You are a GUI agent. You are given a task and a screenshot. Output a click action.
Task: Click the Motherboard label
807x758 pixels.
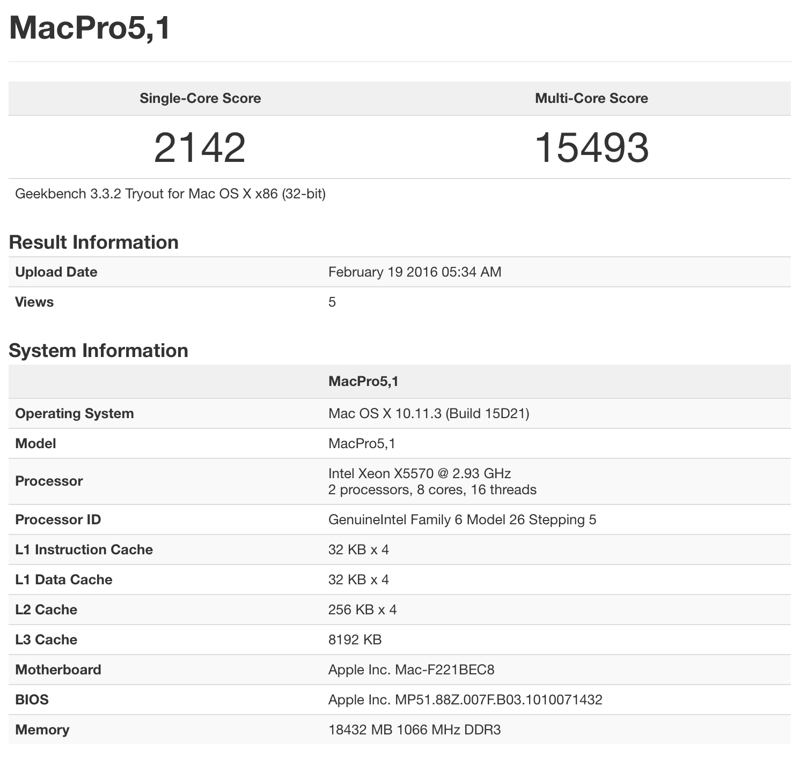click(58, 670)
